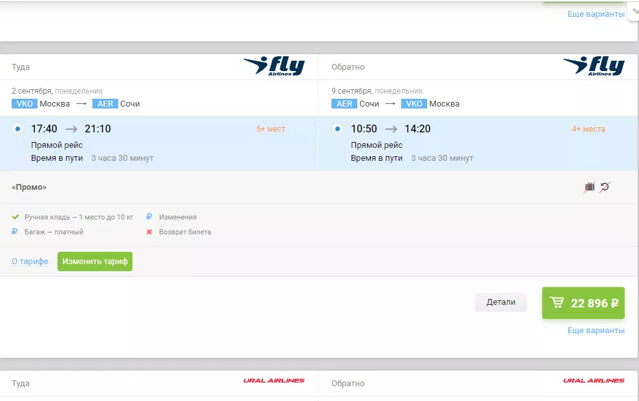Click green checkmark next to hand luggage info

pyautogui.click(x=16, y=217)
